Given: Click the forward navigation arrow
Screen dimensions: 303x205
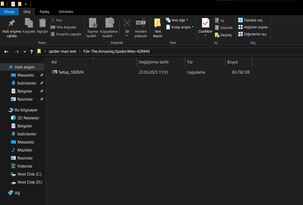Looking at the screenshot, I should [x=17, y=51].
